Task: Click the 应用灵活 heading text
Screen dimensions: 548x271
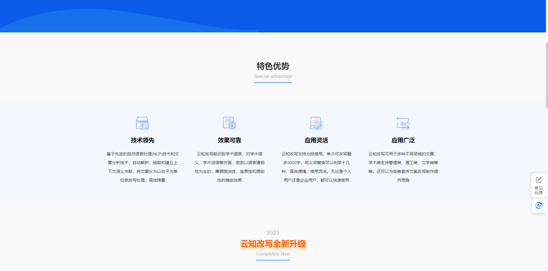Action: (x=316, y=140)
